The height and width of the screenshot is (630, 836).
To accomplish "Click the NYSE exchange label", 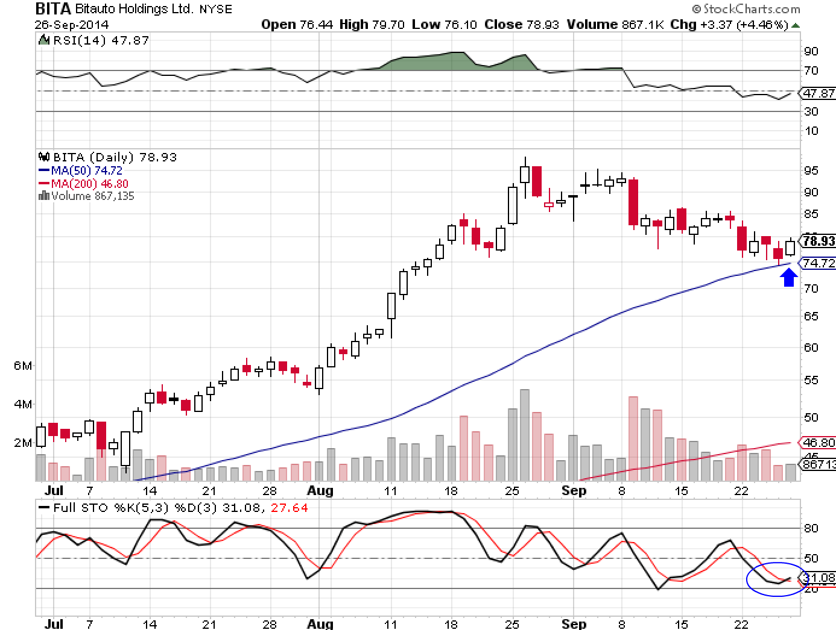I will coord(215,9).
